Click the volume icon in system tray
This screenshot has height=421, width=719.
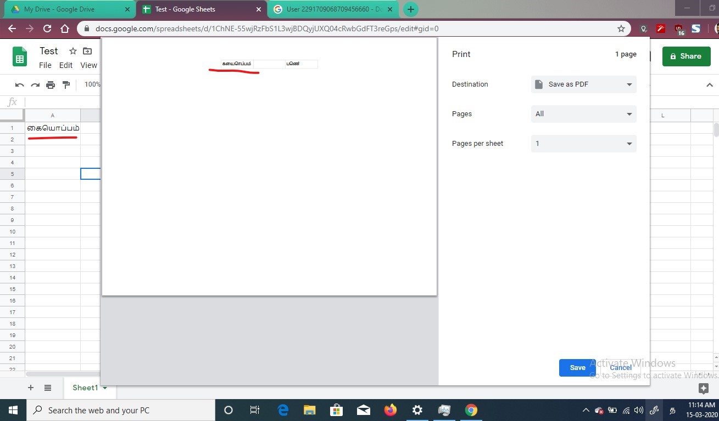pos(638,410)
